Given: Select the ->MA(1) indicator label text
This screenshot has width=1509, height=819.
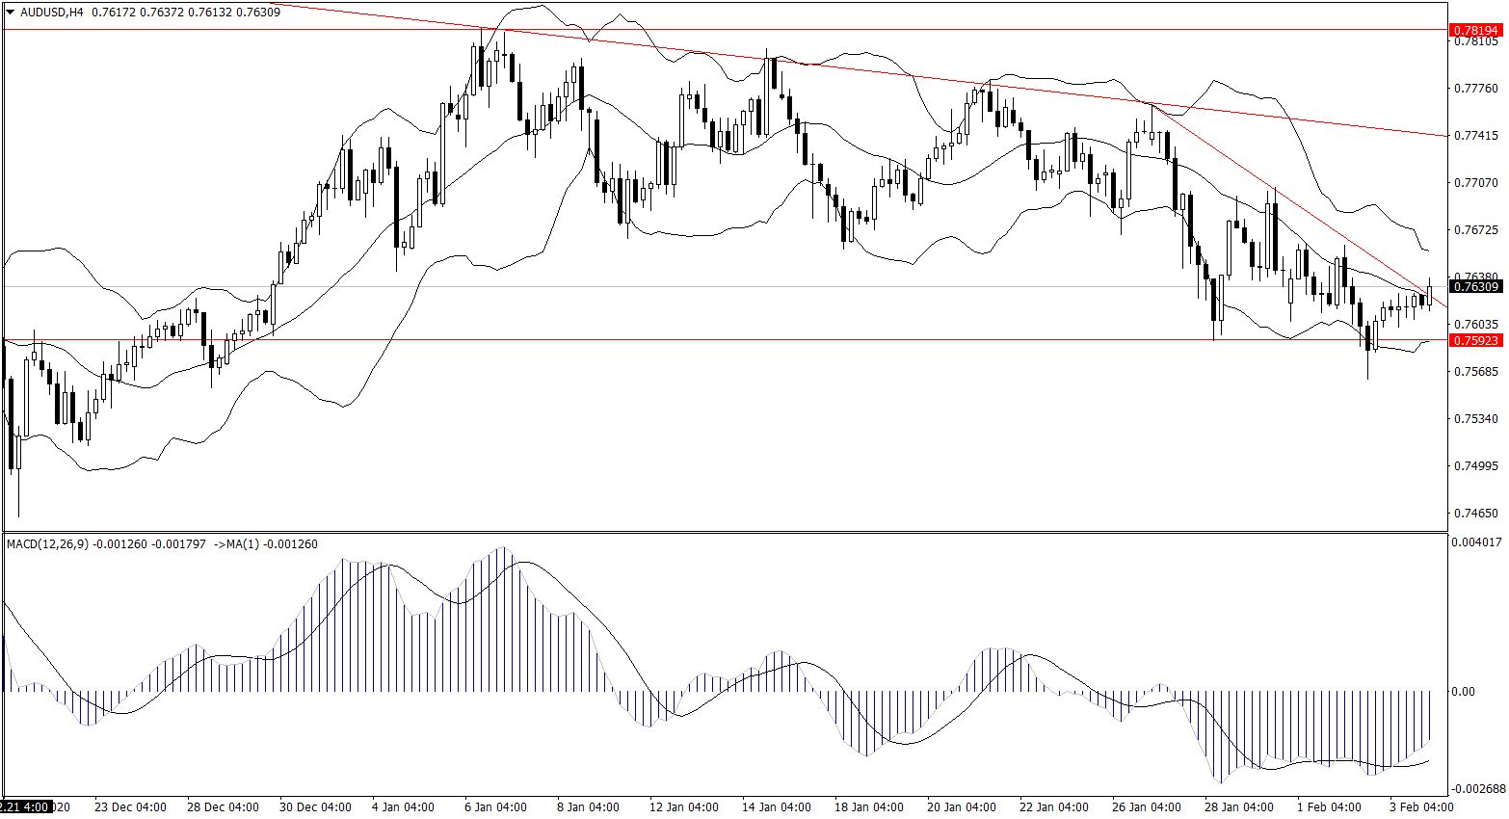Looking at the screenshot, I should pos(234,544).
